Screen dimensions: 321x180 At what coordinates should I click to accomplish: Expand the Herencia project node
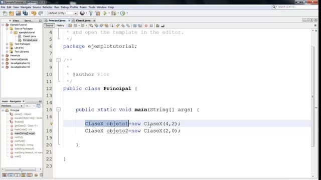point(3,55)
